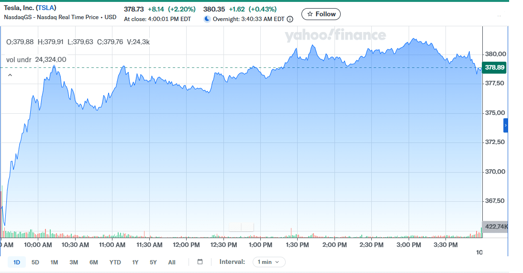Click the 422.74K volume label
Image resolution: width=523 pixels, height=273 pixels.
(495, 227)
